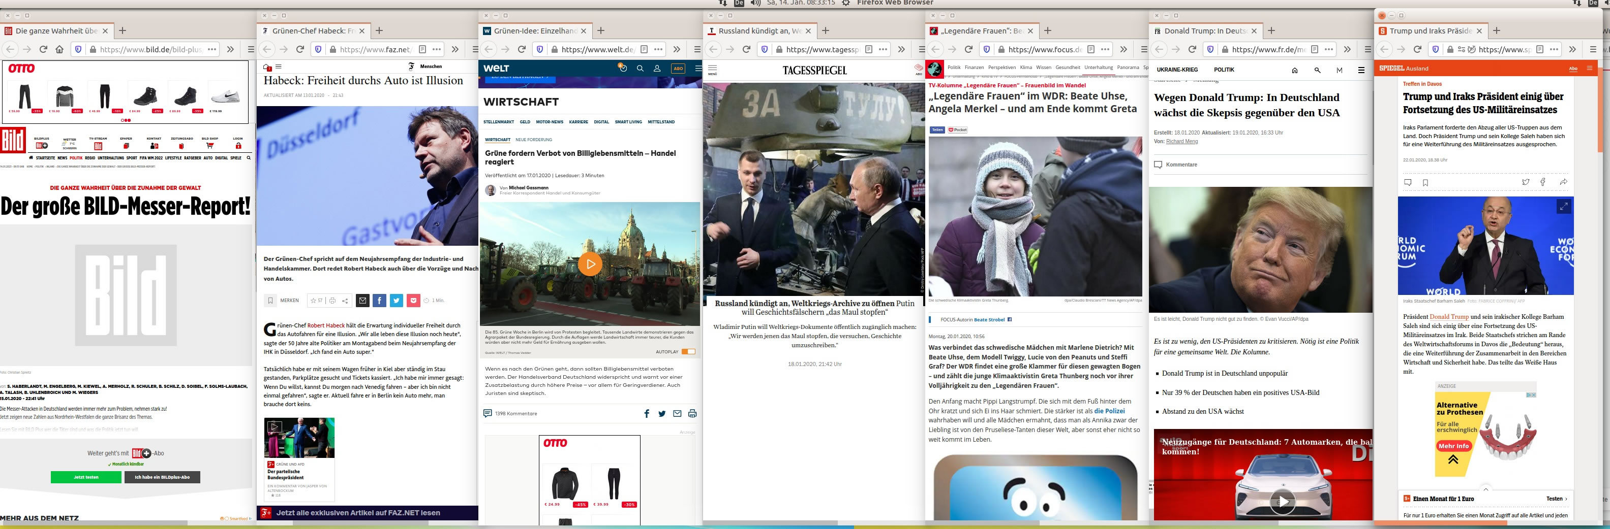Screen dimensions: 1610x529
Task: Toggle reader view in Spiegel address bar
Action: (x=1540, y=49)
